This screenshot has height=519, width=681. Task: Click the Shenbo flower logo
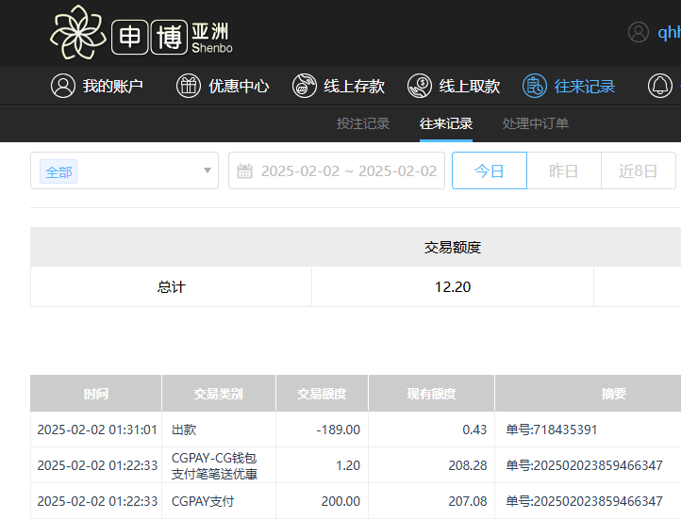[x=78, y=33]
